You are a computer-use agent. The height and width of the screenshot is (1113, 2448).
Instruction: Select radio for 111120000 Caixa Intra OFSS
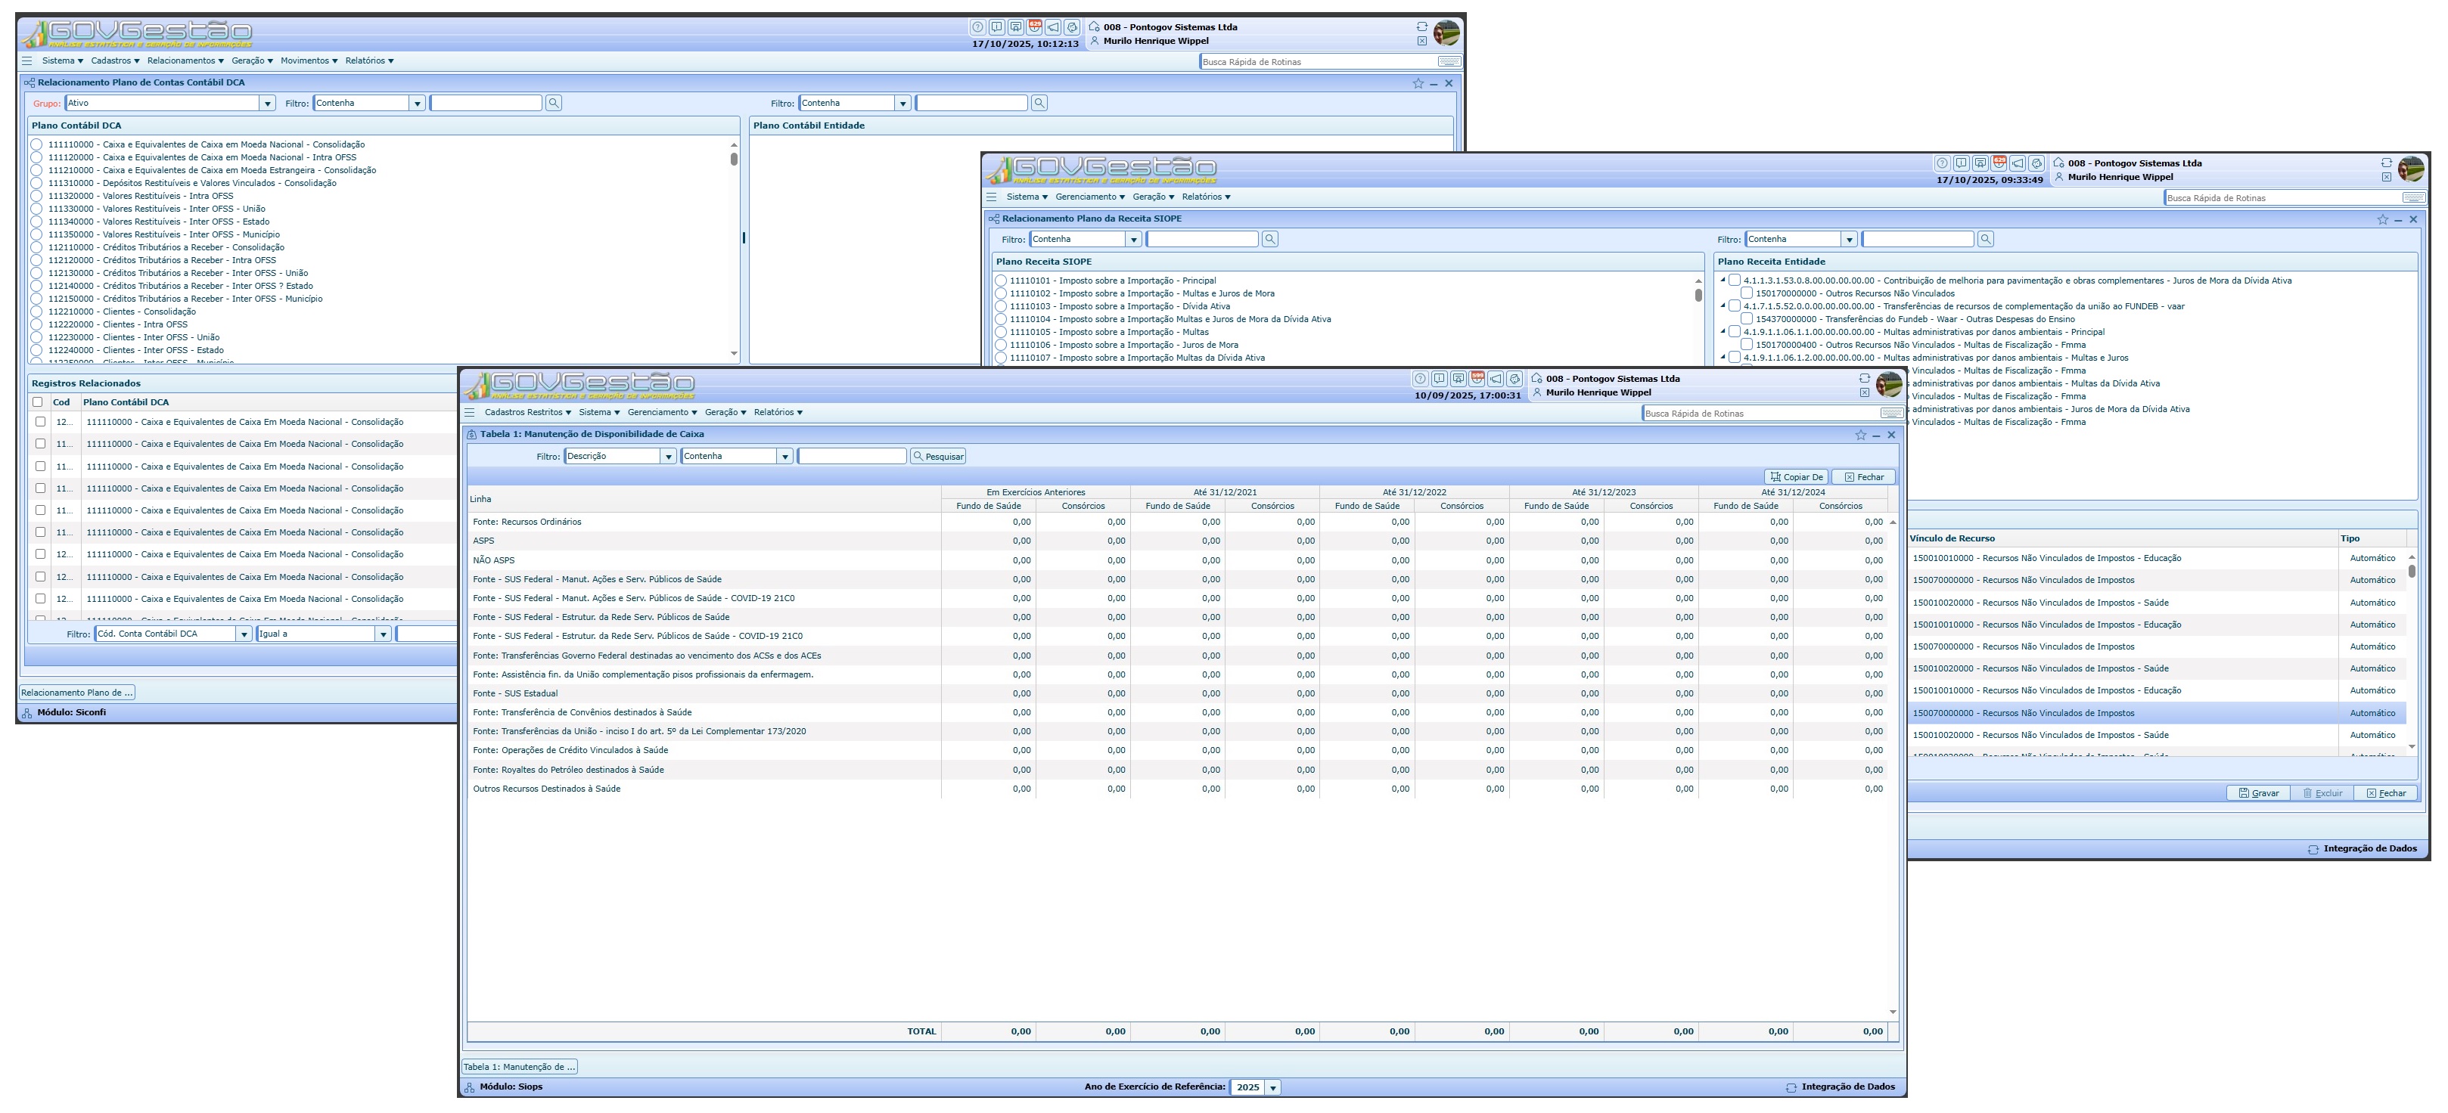point(37,157)
